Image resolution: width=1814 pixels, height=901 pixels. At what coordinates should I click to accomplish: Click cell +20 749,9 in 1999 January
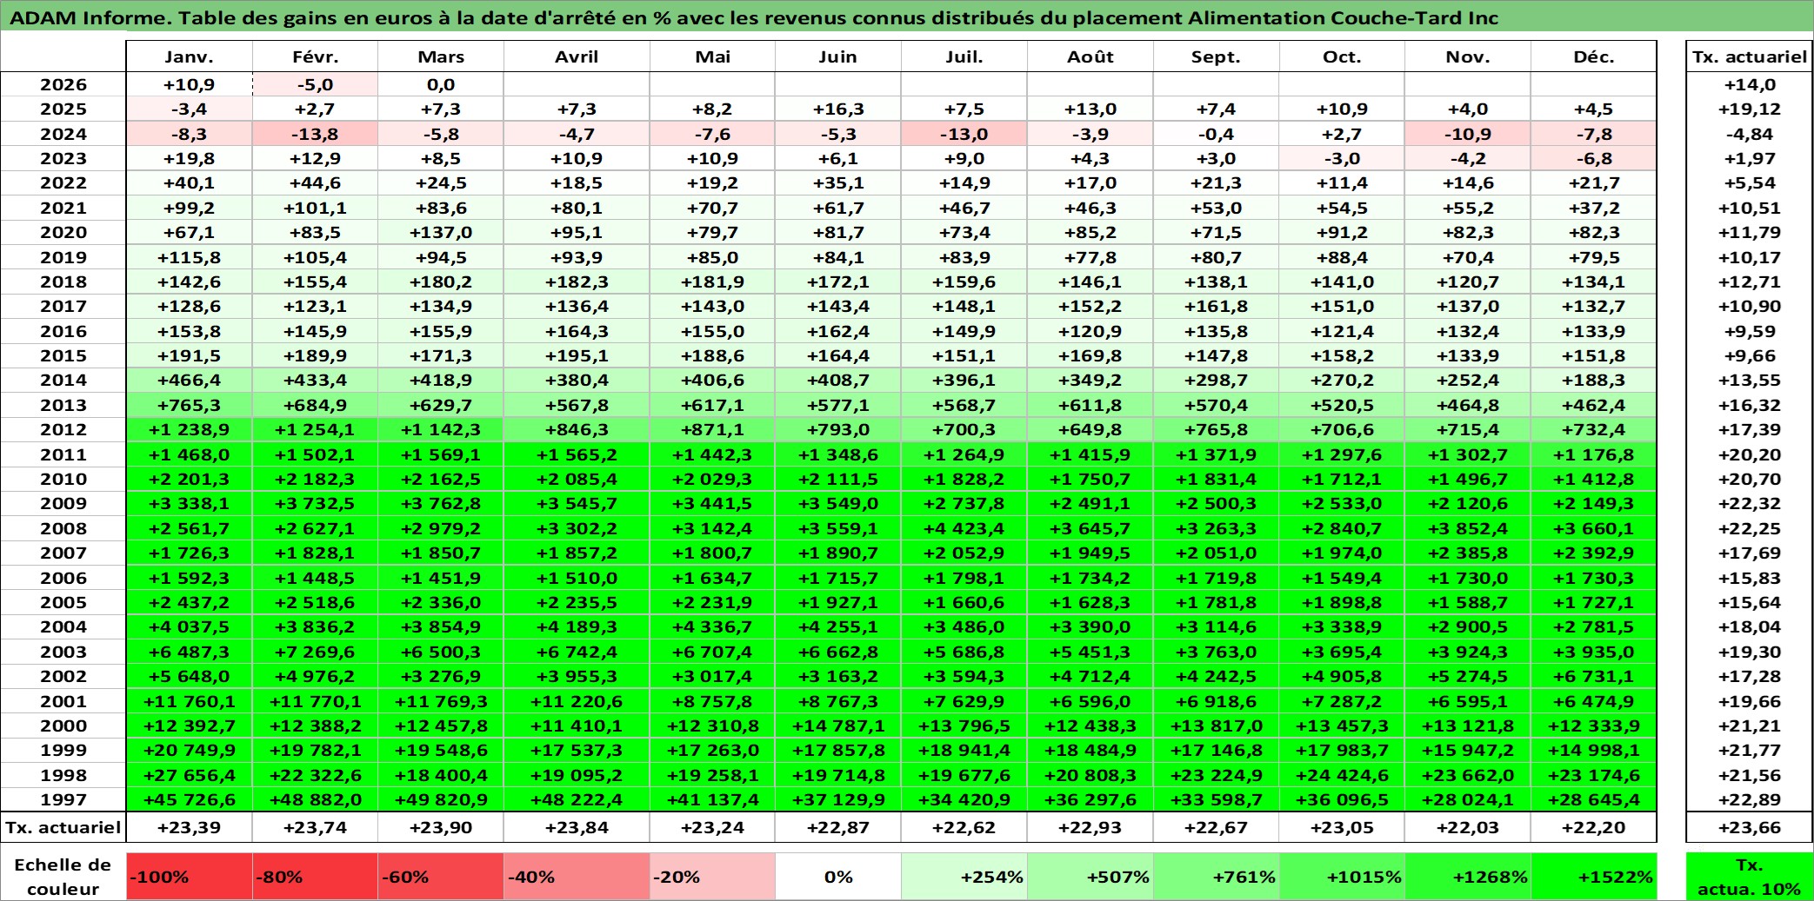click(x=190, y=750)
